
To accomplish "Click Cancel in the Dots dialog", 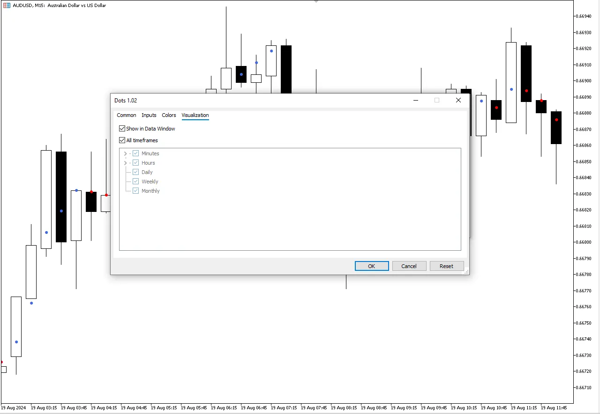I will (x=409, y=266).
